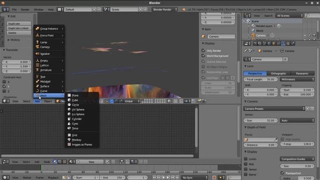Enable Mist display checkbox
The height and width of the screenshot is (180, 320).
(246, 164)
